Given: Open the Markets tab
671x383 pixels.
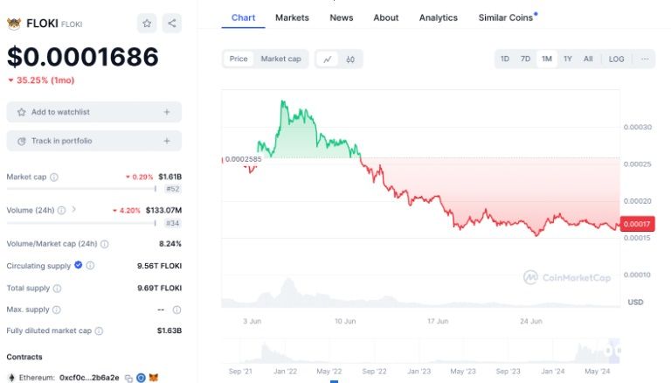Looking at the screenshot, I should (292, 17).
